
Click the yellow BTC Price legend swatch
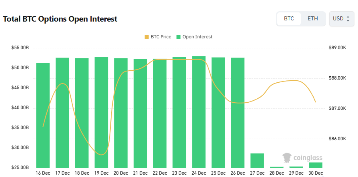point(146,37)
